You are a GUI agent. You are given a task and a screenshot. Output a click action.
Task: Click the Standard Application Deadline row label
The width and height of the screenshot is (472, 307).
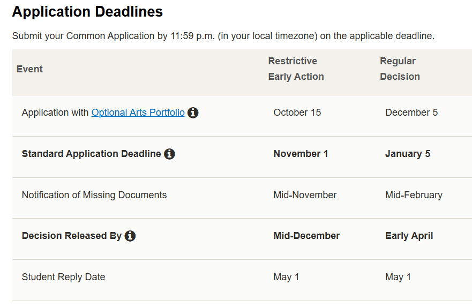pyautogui.click(x=91, y=154)
